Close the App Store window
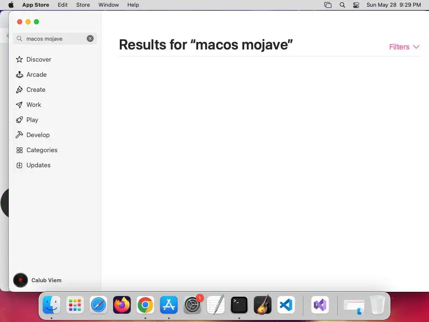 [x=20, y=22]
